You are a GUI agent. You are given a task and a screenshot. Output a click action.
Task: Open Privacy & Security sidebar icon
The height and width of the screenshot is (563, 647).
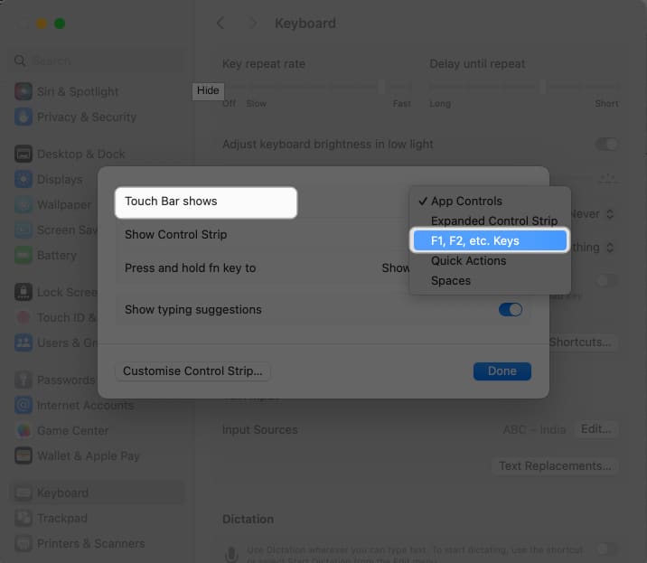coord(23,117)
